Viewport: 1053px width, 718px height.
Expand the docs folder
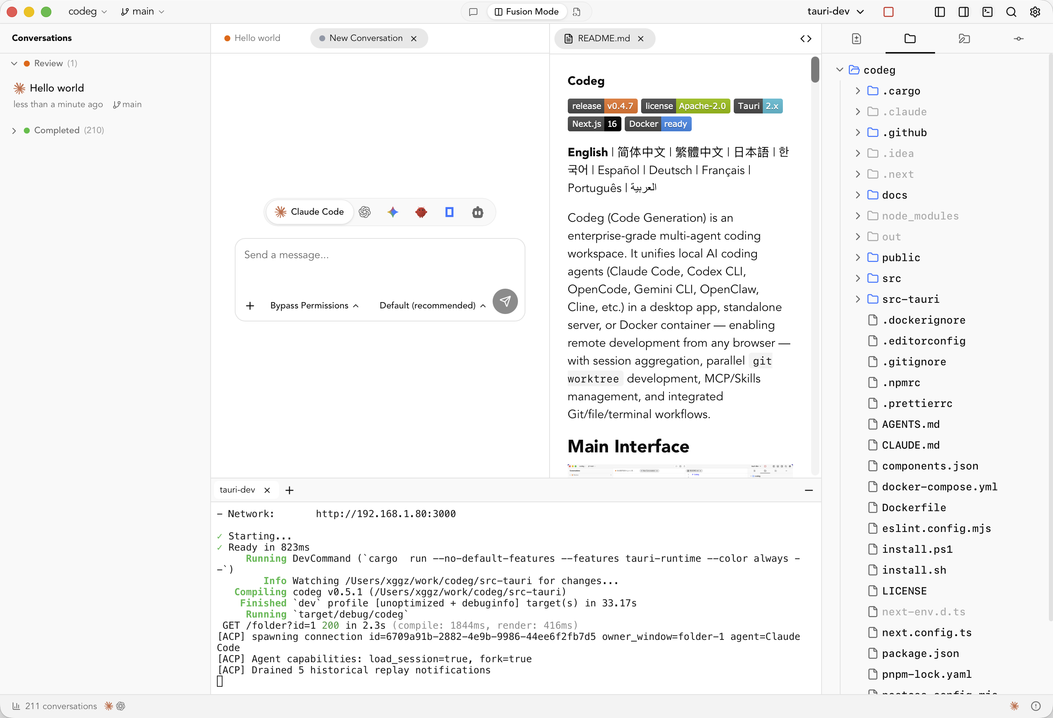(858, 195)
